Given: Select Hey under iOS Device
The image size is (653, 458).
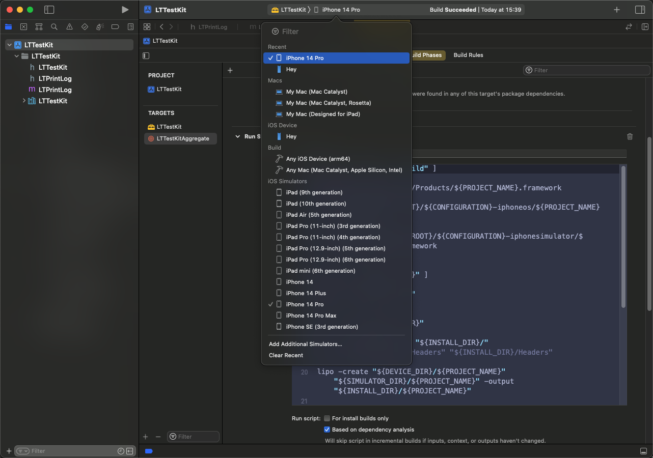Looking at the screenshot, I should [336, 136].
